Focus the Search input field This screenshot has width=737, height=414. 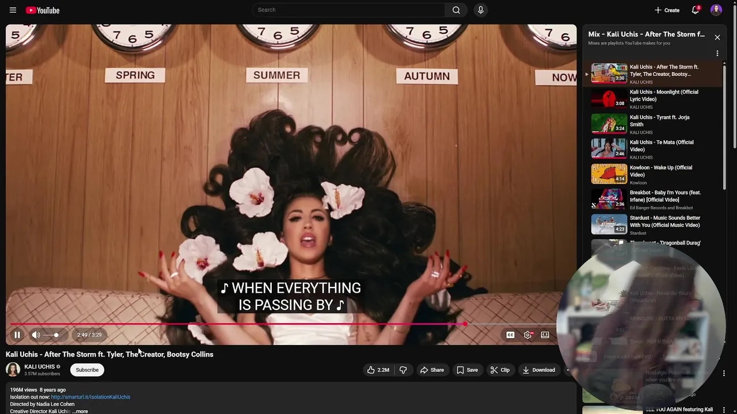tap(348, 10)
